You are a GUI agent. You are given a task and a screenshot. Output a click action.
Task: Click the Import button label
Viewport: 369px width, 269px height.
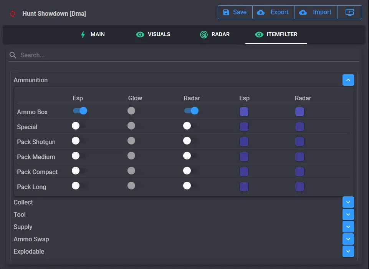(x=322, y=12)
